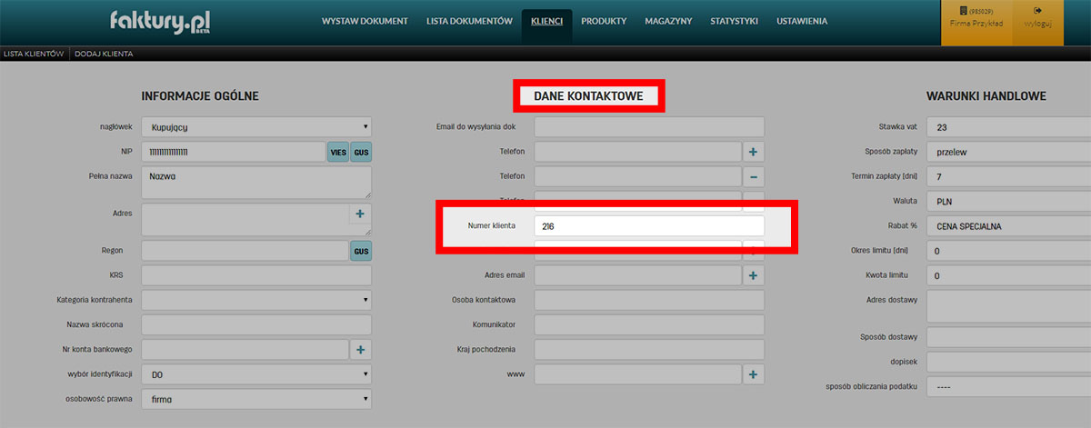The width and height of the screenshot is (1091, 428).
Task: Open the Wystaw dokument menu
Action: coord(365,21)
